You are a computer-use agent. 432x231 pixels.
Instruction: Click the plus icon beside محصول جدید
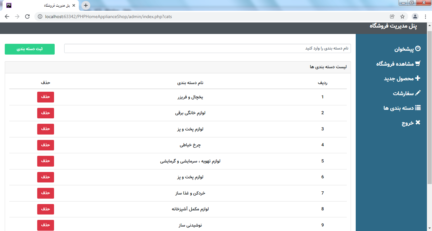(x=418, y=78)
